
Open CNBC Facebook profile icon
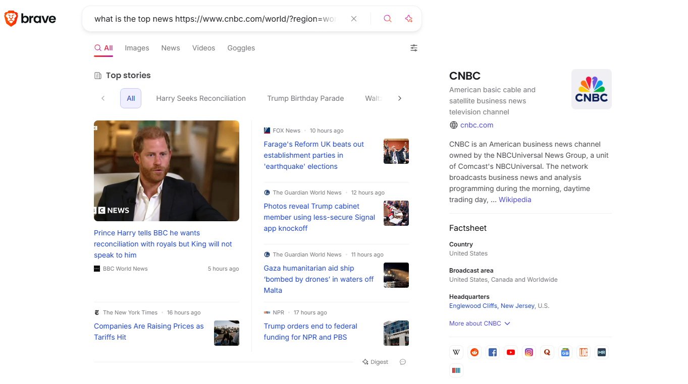(493, 352)
